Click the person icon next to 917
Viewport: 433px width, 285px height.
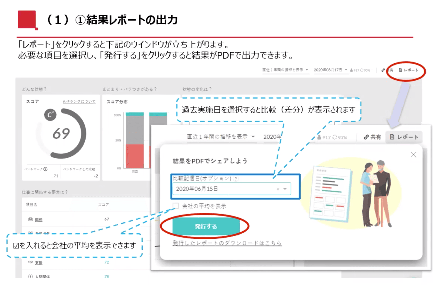pyautogui.click(x=319, y=137)
